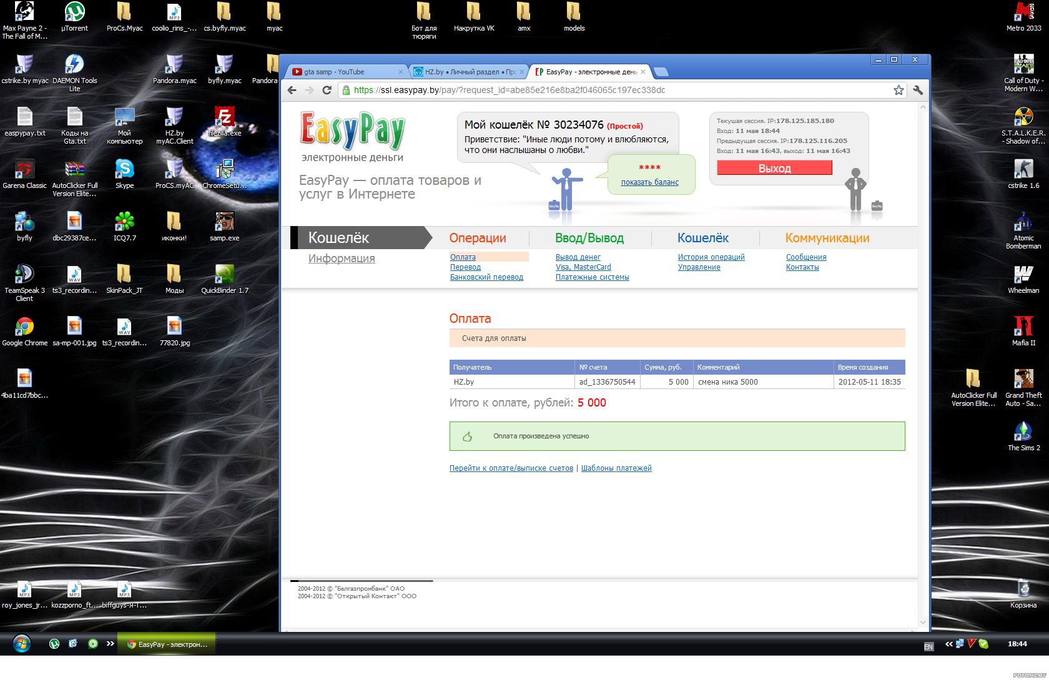
Task: Expand hidden system tray icons arrow
Action: pyautogui.click(x=949, y=644)
